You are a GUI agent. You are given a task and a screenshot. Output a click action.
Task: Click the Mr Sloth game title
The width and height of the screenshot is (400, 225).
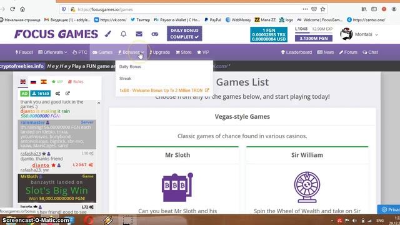[x=177, y=155]
